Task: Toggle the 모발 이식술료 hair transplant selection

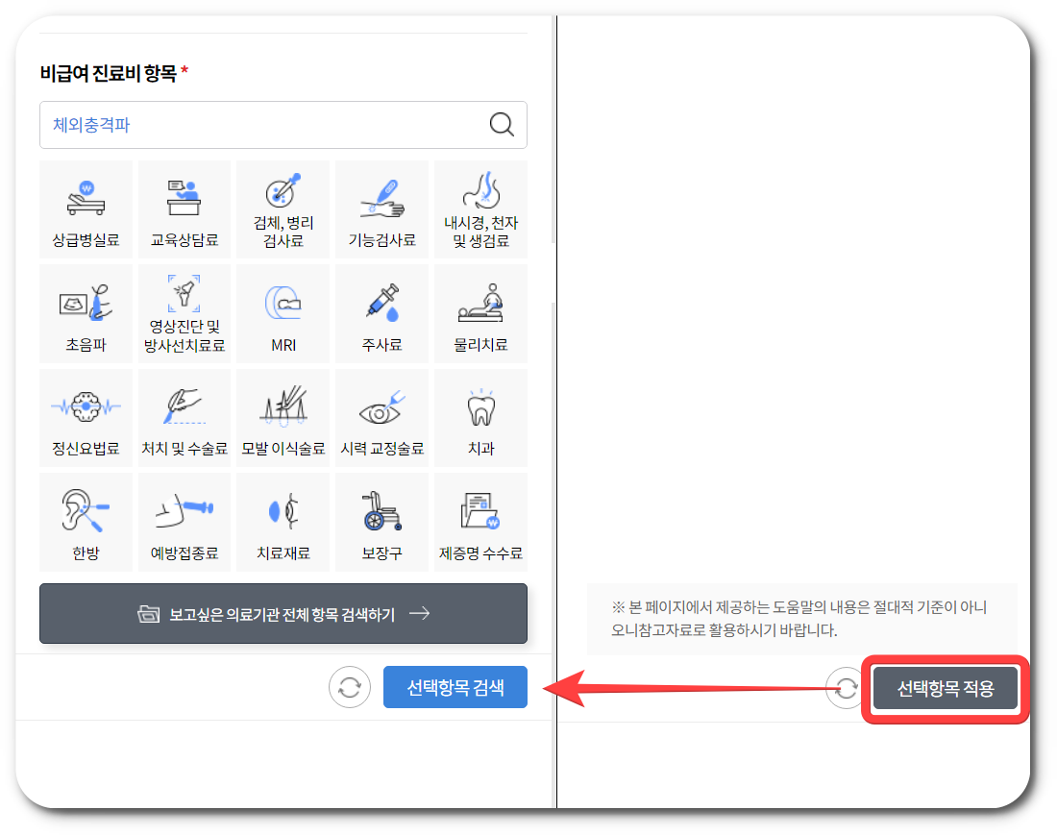Action: tap(283, 417)
